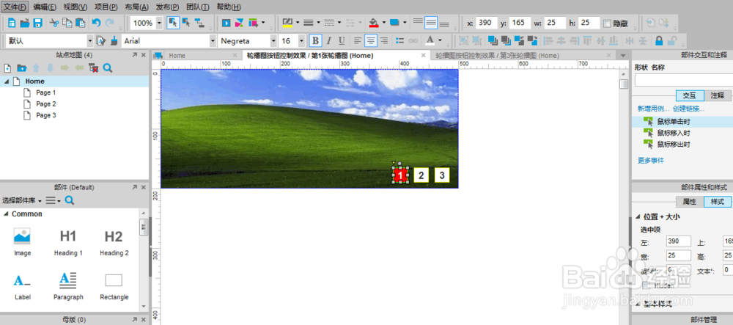Lock the selected widget

point(659,40)
